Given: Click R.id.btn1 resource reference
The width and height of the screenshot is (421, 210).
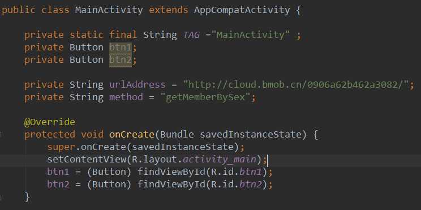Looking at the screenshot, I should (x=237, y=172).
